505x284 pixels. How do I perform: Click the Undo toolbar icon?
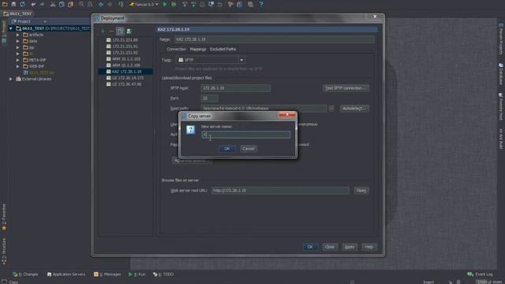pos(33,4)
